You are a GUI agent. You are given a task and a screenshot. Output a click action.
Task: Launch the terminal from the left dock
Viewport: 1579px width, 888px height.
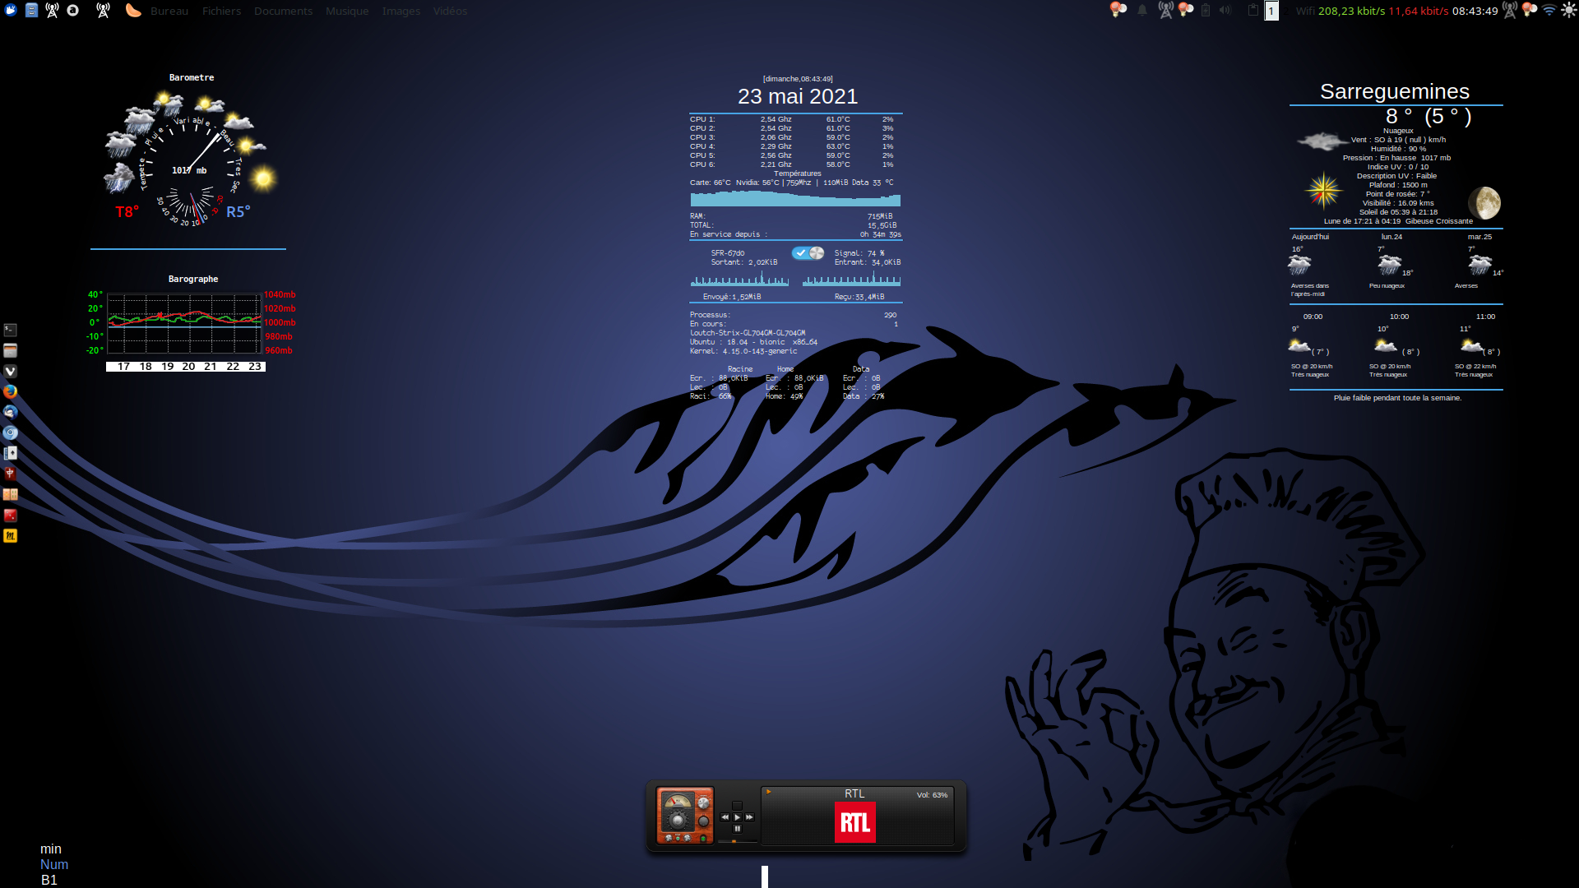[x=11, y=330]
